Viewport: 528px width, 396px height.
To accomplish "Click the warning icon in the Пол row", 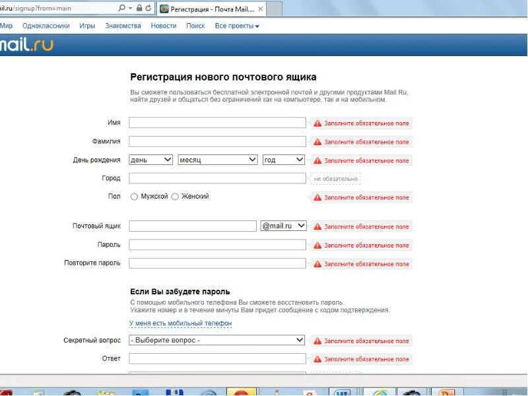I will click(x=317, y=197).
